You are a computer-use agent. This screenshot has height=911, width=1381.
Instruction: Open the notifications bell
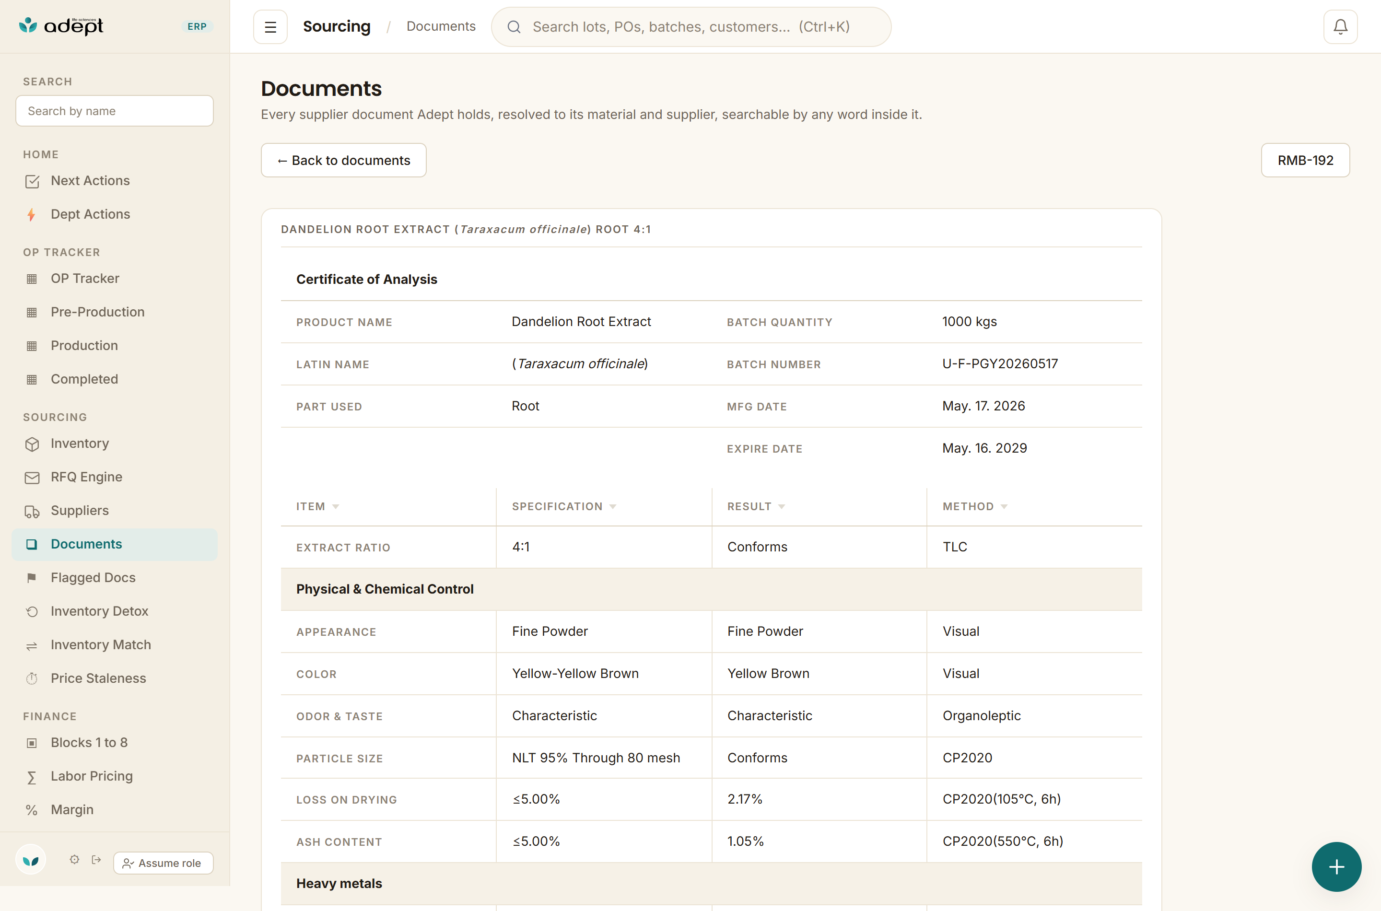point(1340,27)
